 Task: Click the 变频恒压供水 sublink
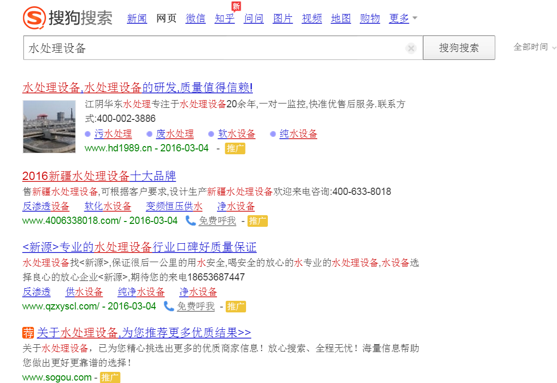[x=174, y=206]
